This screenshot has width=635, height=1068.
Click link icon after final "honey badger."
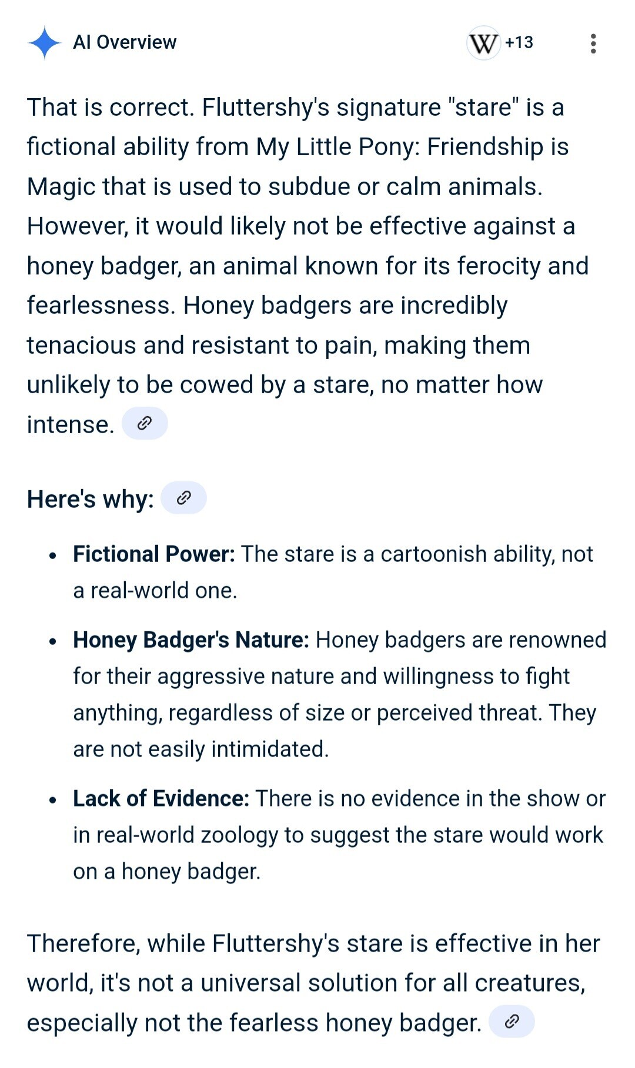(512, 1022)
